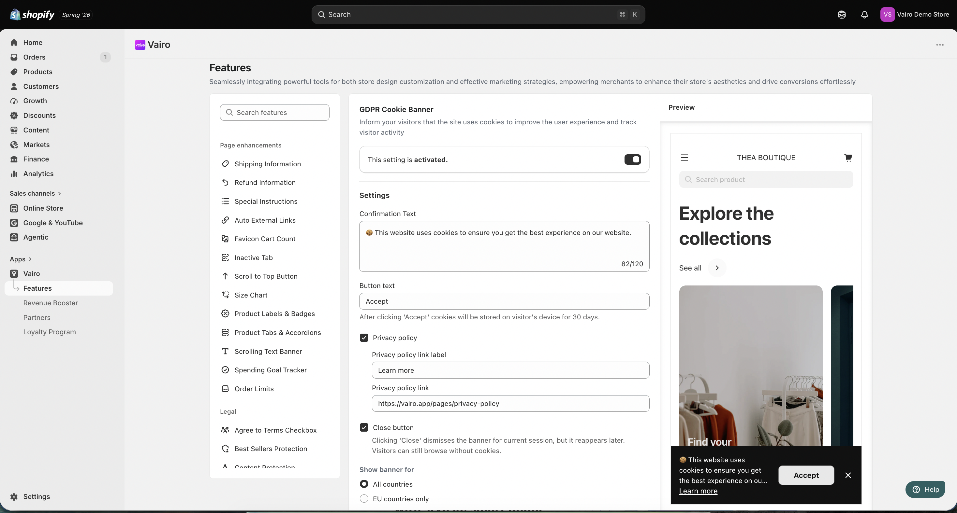Expand the Sales channels section
This screenshot has width=957, height=513.
(35, 193)
